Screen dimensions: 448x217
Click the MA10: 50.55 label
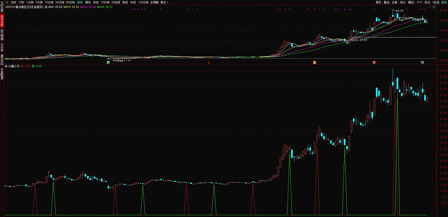tap(71, 7)
